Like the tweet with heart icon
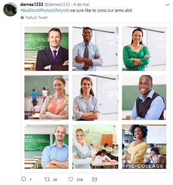 pyautogui.click(x=71, y=179)
